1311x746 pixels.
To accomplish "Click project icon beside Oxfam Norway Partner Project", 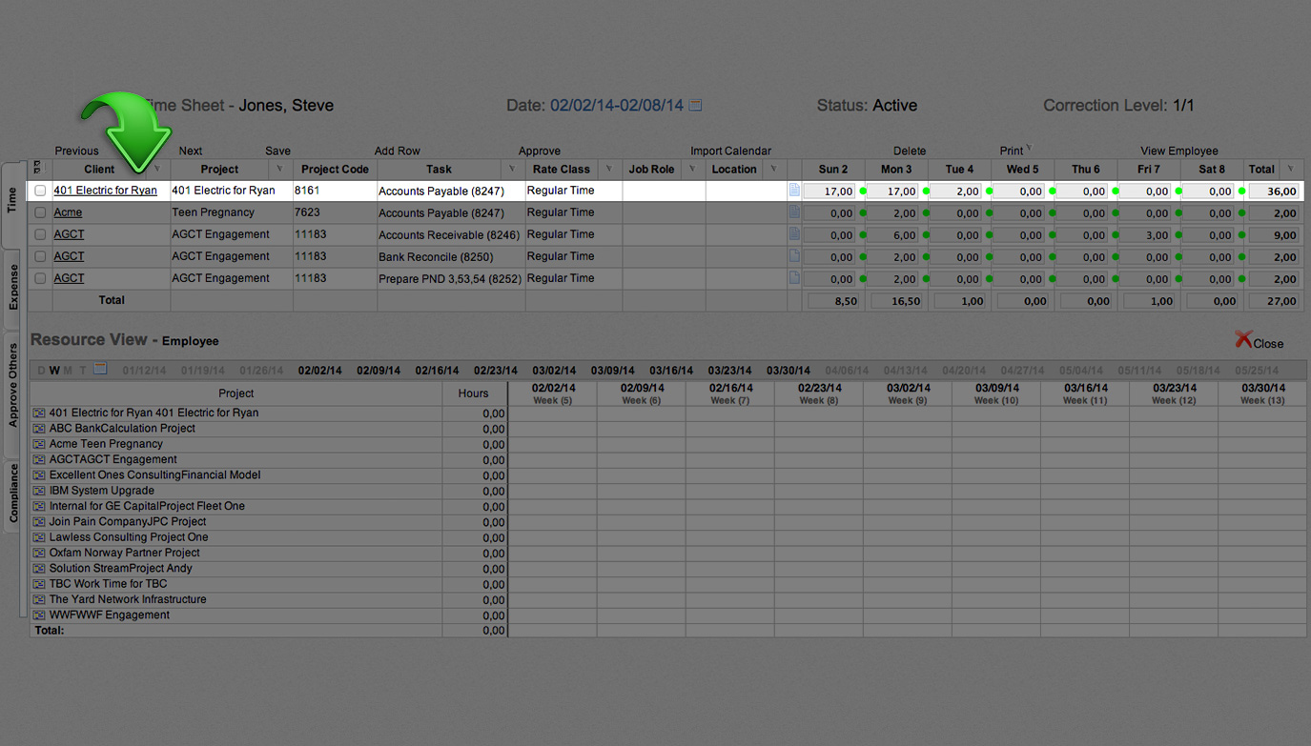I will (x=39, y=553).
